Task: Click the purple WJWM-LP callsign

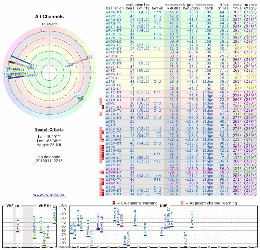Action: (x=113, y=172)
